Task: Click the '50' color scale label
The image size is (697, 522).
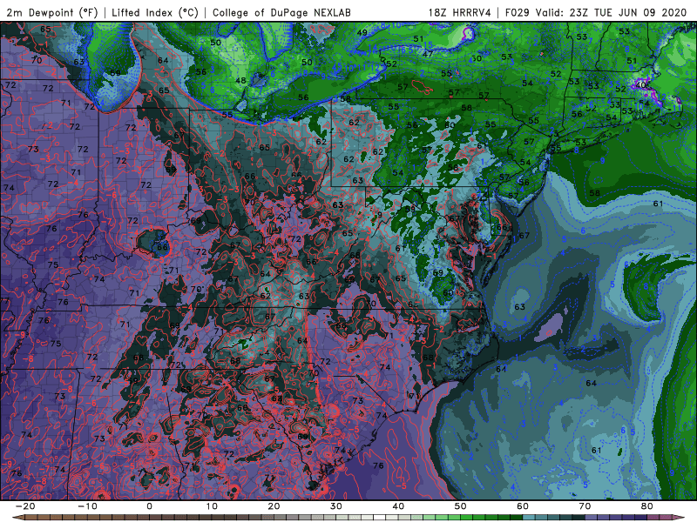Action: tap(461, 506)
